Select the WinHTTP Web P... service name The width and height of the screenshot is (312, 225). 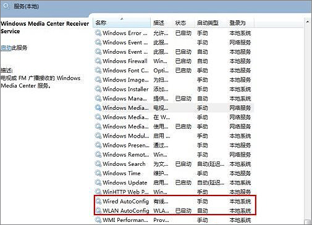pyautogui.click(x=125, y=192)
